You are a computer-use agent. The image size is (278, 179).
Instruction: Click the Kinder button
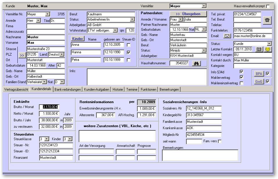tap(77, 39)
